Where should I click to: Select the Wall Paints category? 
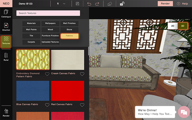[31, 30]
